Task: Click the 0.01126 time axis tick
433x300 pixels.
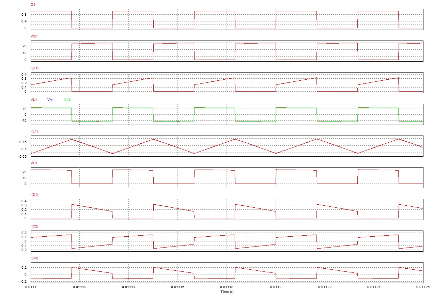Action: pyautogui.click(x=423, y=287)
